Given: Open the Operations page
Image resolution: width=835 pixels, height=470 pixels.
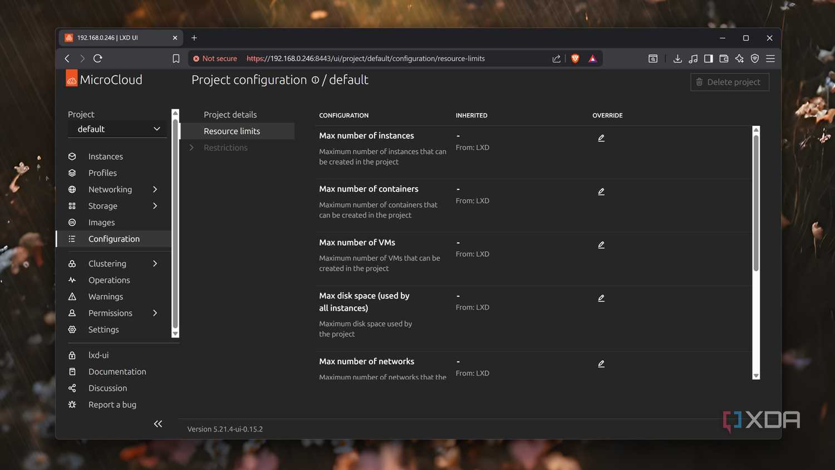Looking at the screenshot, I should click(109, 280).
